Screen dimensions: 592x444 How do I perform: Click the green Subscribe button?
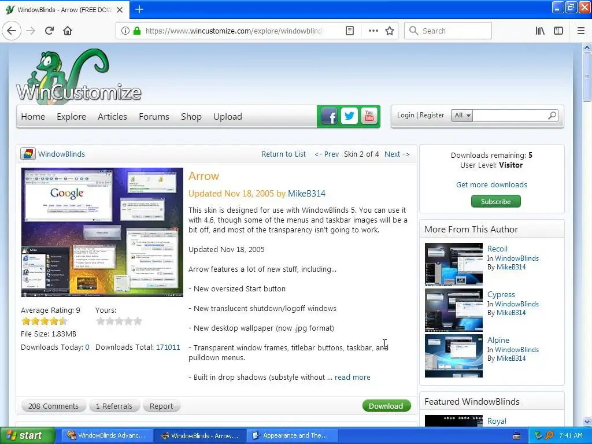495,202
